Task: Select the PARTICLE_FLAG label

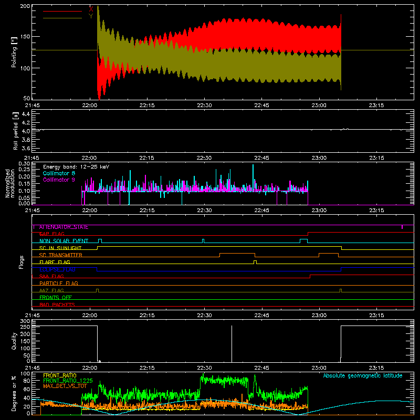Action: click(x=59, y=283)
